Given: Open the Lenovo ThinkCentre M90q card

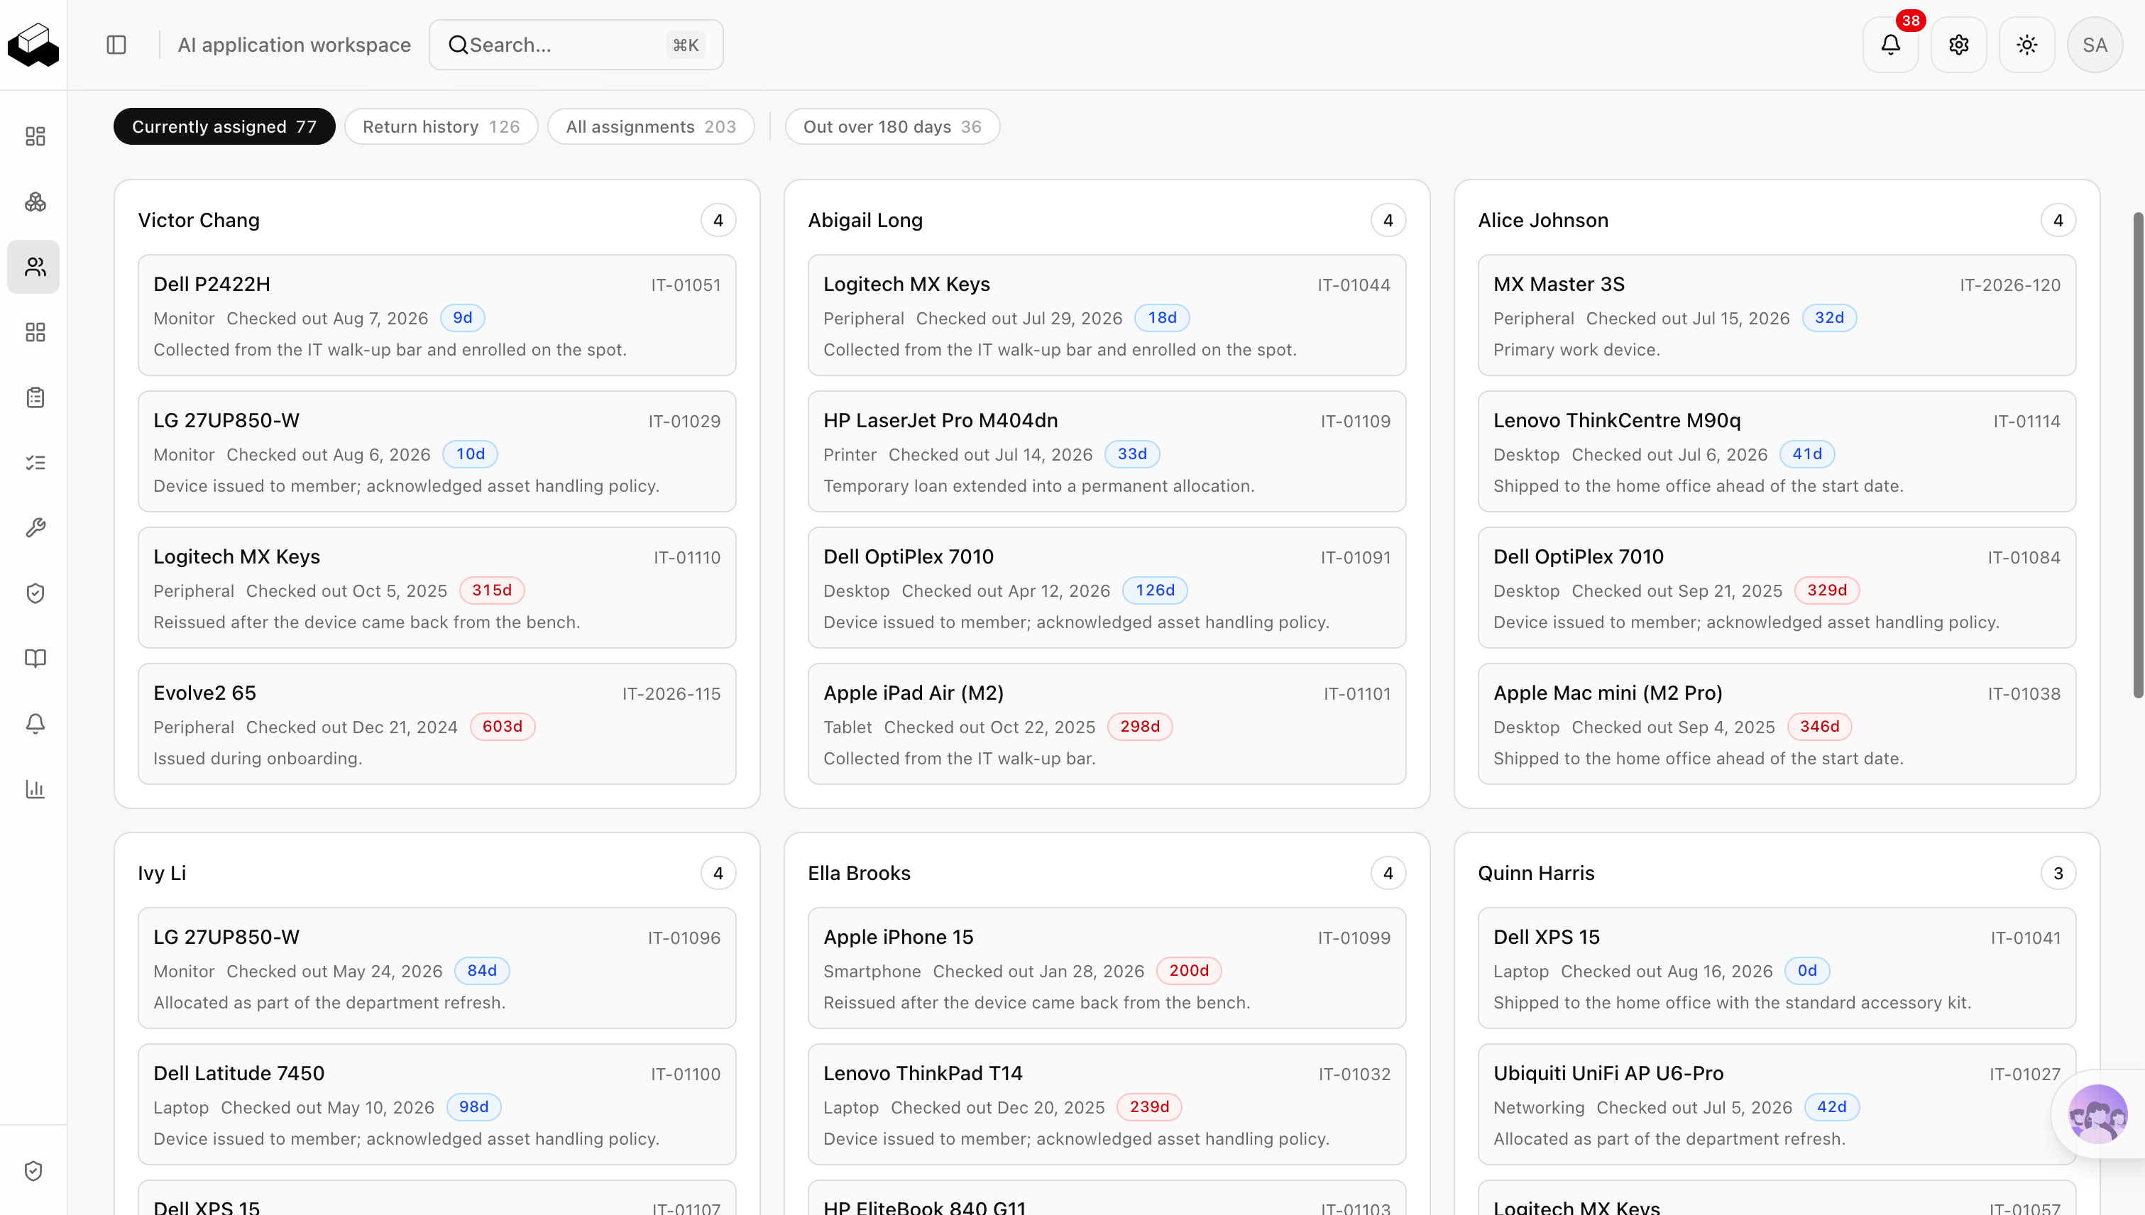Looking at the screenshot, I should click(1777, 451).
